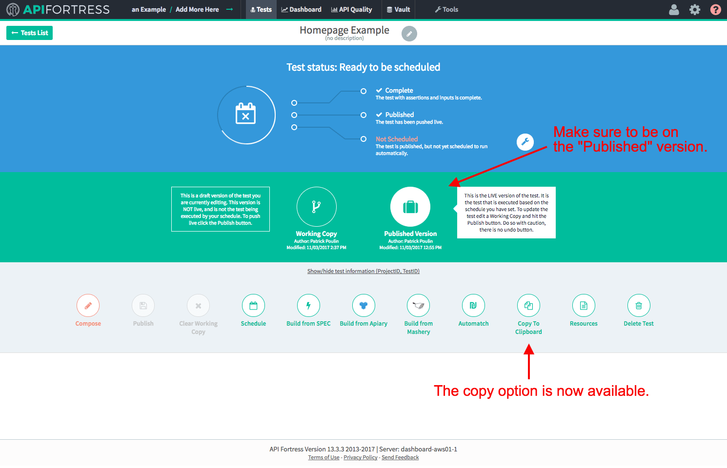Click the Delete Test trash icon

click(639, 306)
